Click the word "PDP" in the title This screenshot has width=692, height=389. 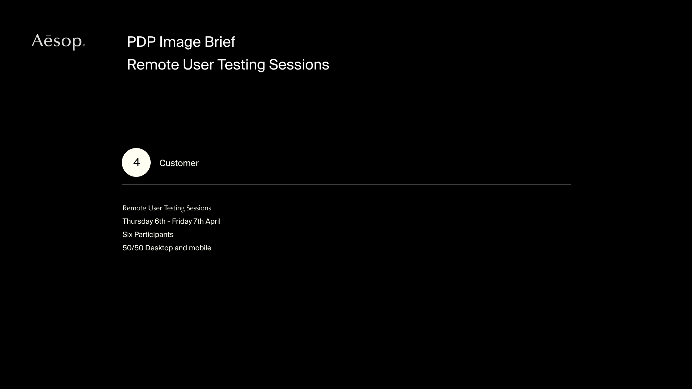pyautogui.click(x=141, y=42)
